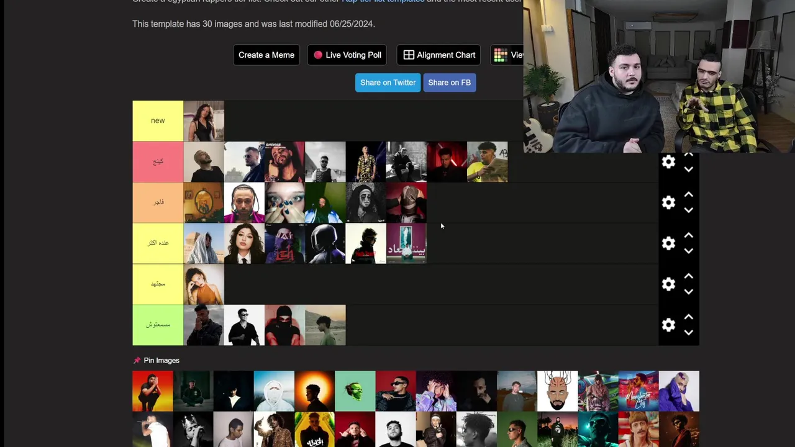
Task: Open settings gear for the pink كينج tier
Action: point(668,162)
